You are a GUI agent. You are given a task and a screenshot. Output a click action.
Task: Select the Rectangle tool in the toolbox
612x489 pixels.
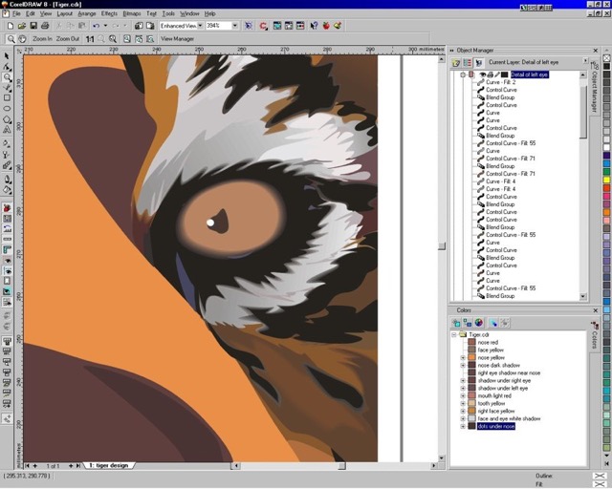[7, 97]
